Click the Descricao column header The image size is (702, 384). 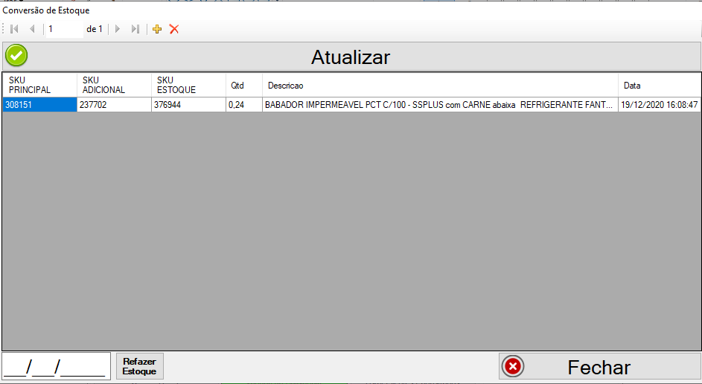pos(440,85)
